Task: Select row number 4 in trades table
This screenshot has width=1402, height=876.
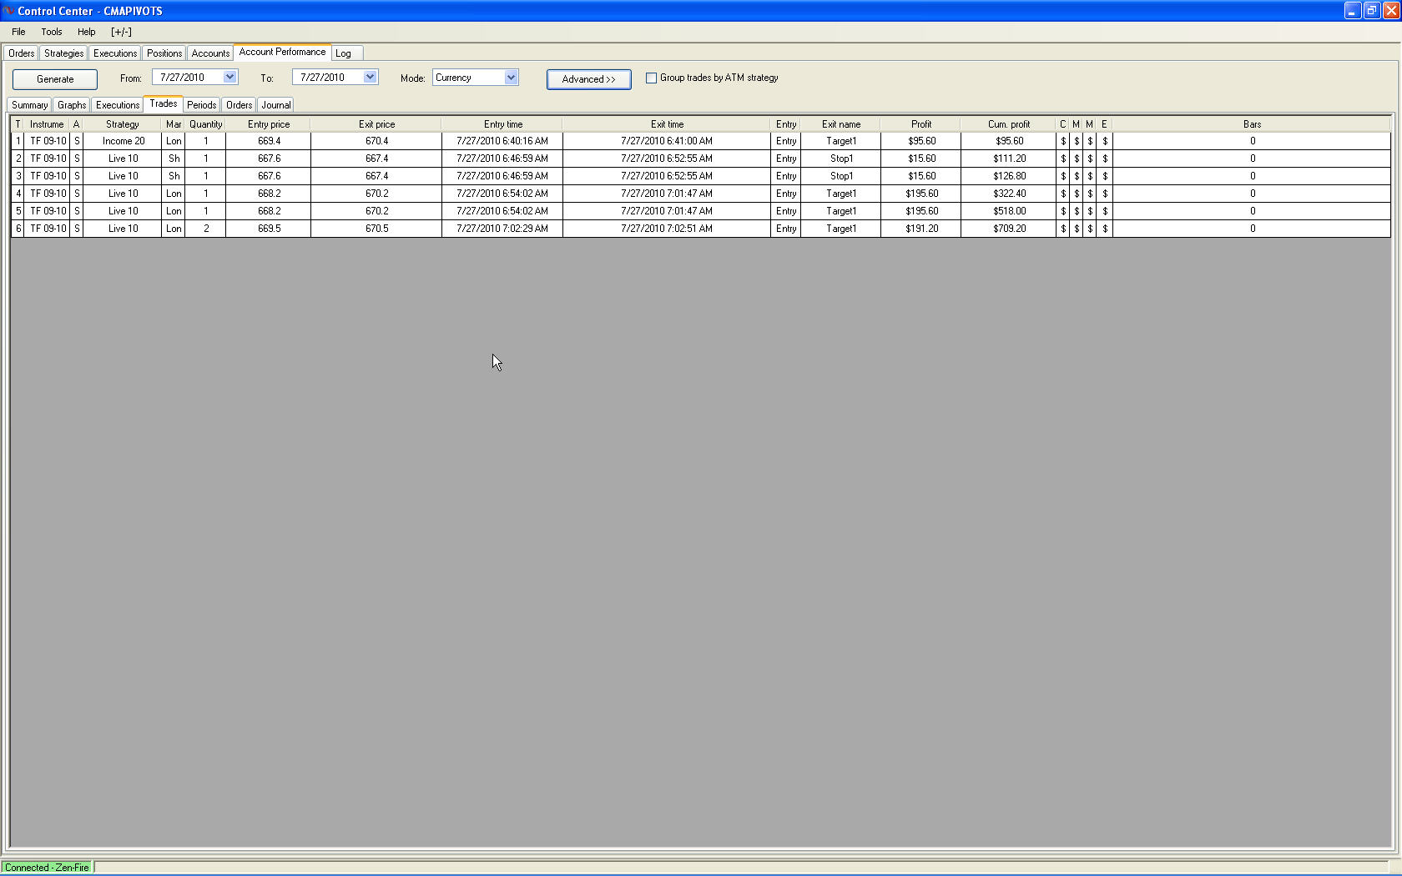Action: click(x=18, y=194)
